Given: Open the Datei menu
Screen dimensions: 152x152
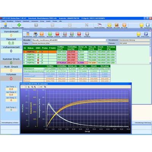Looking at the screenshot, I should 3,21.
